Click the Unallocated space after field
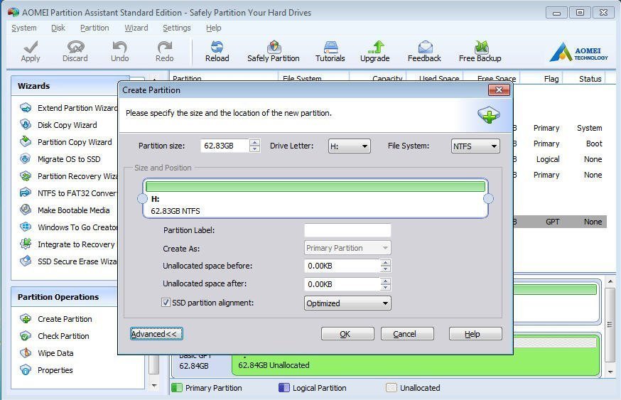The height and width of the screenshot is (400, 621). tap(342, 284)
